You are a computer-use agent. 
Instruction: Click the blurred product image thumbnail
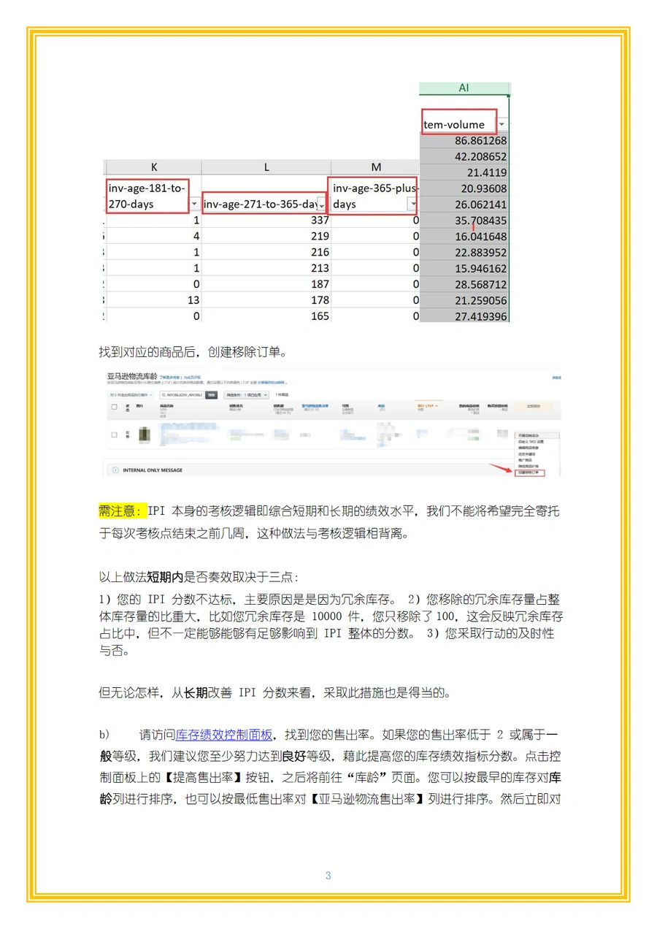pyautogui.click(x=145, y=434)
